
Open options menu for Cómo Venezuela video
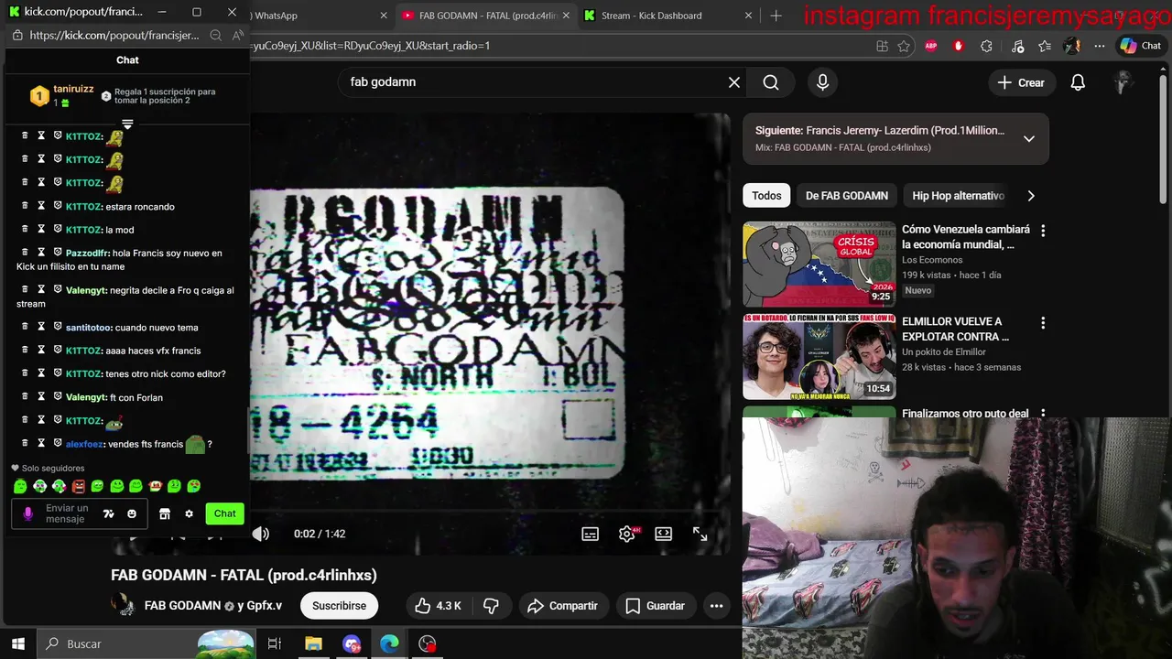click(x=1042, y=231)
